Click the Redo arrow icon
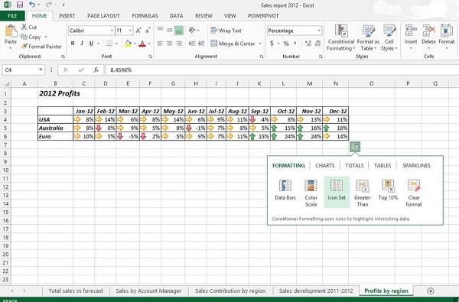Image resolution: width=459 pixels, height=302 pixels. [49, 5]
